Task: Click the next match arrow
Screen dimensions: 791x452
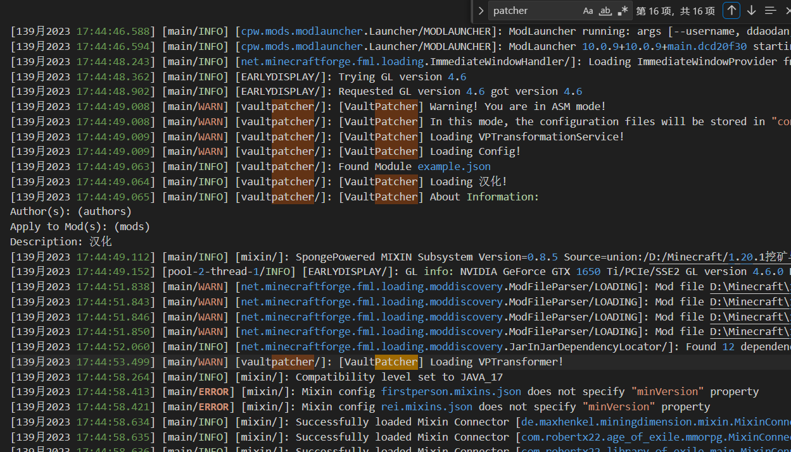Action: point(751,10)
